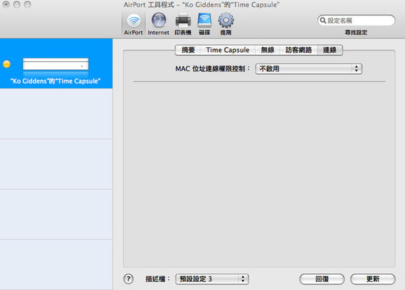This screenshot has width=405, height=290.
Task: Click the window close button
Action: 6,5
